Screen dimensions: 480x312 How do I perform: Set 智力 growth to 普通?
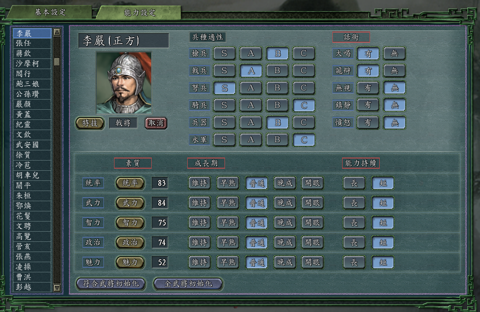click(x=257, y=223)
